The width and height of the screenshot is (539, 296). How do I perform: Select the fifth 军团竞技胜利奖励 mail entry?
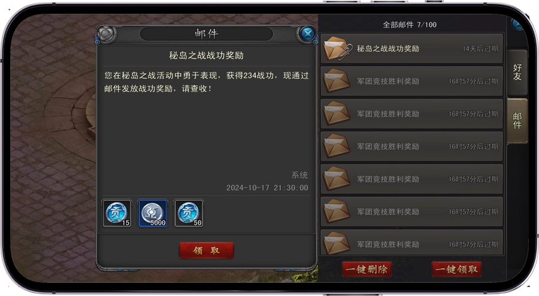coord(411,212)
